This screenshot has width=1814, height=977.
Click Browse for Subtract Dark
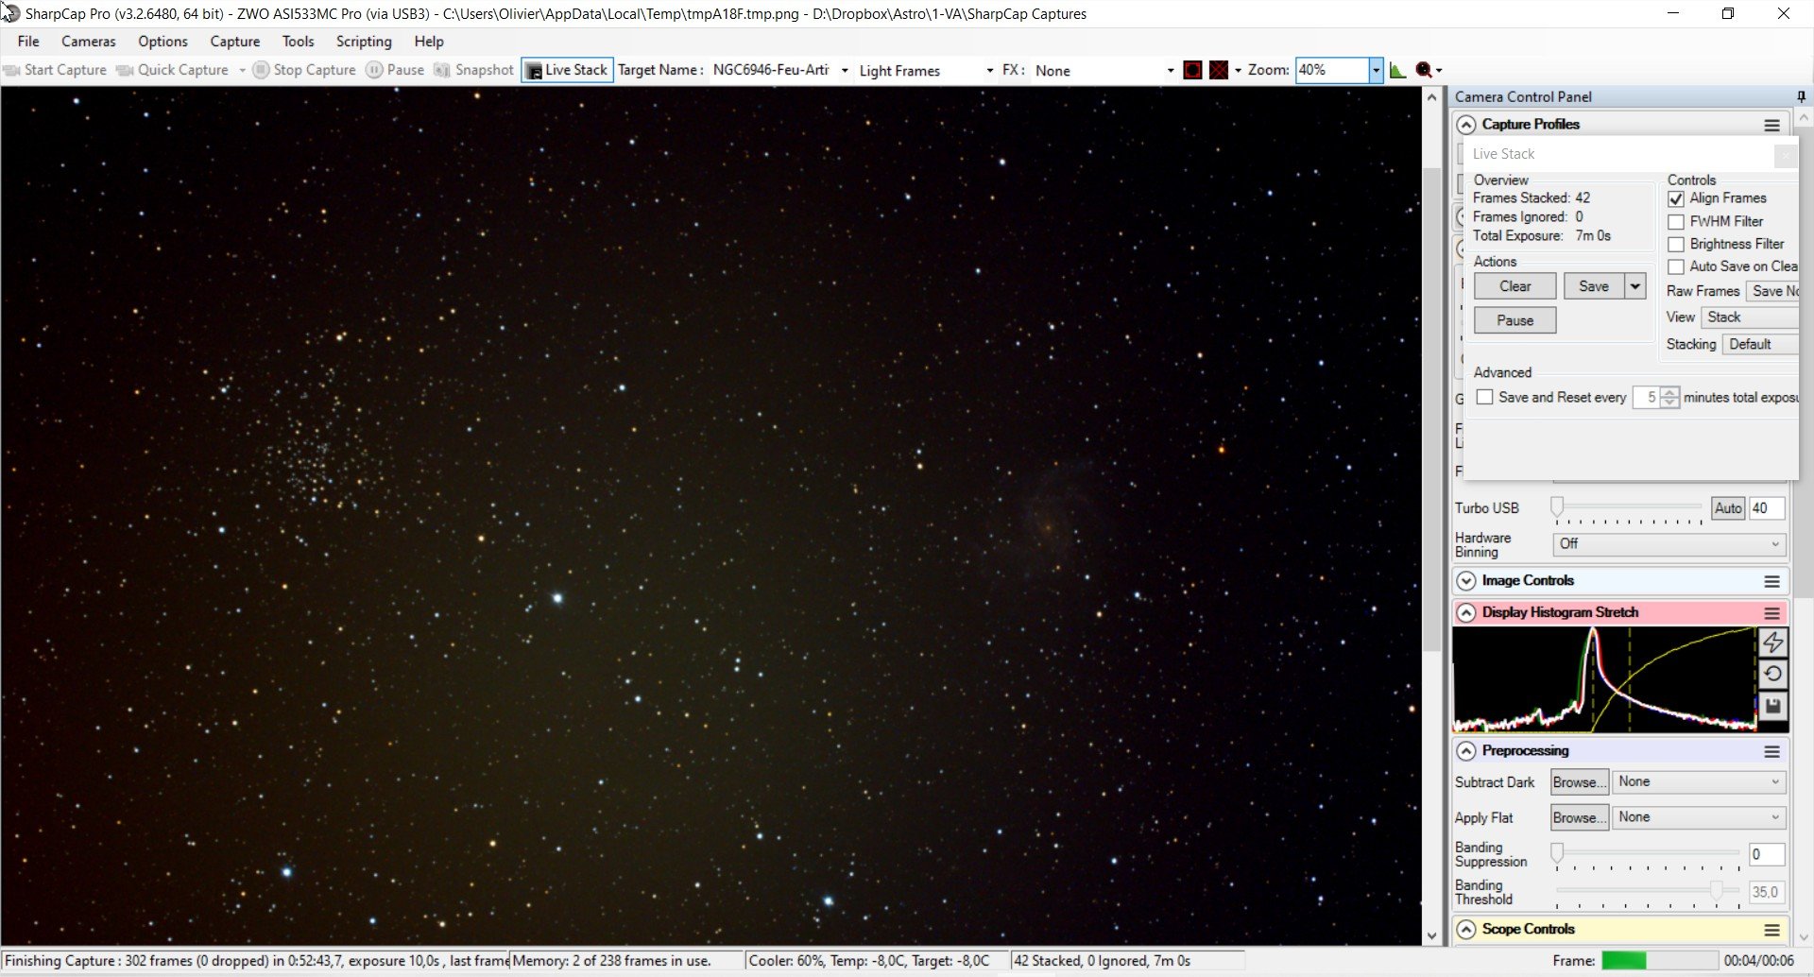click(x=1579, y=782)
